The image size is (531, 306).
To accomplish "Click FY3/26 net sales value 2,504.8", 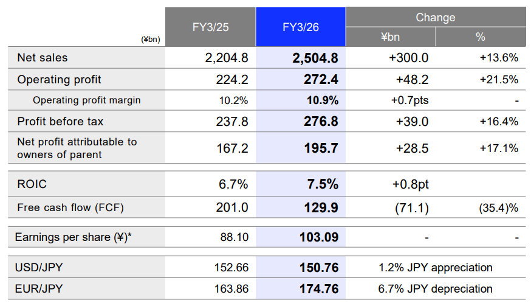I will (x=315, y=58).
